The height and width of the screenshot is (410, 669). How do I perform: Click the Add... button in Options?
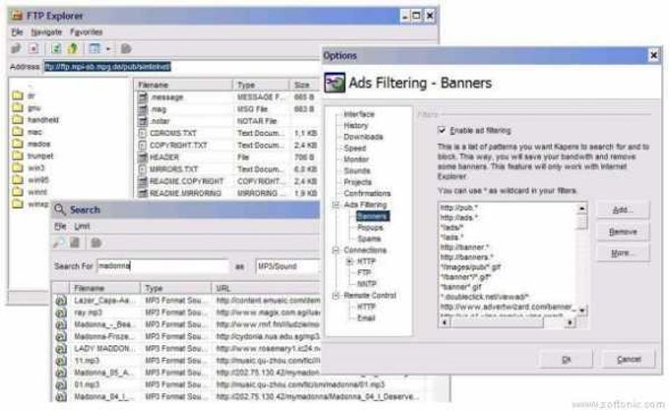click(x=623, y=210)
